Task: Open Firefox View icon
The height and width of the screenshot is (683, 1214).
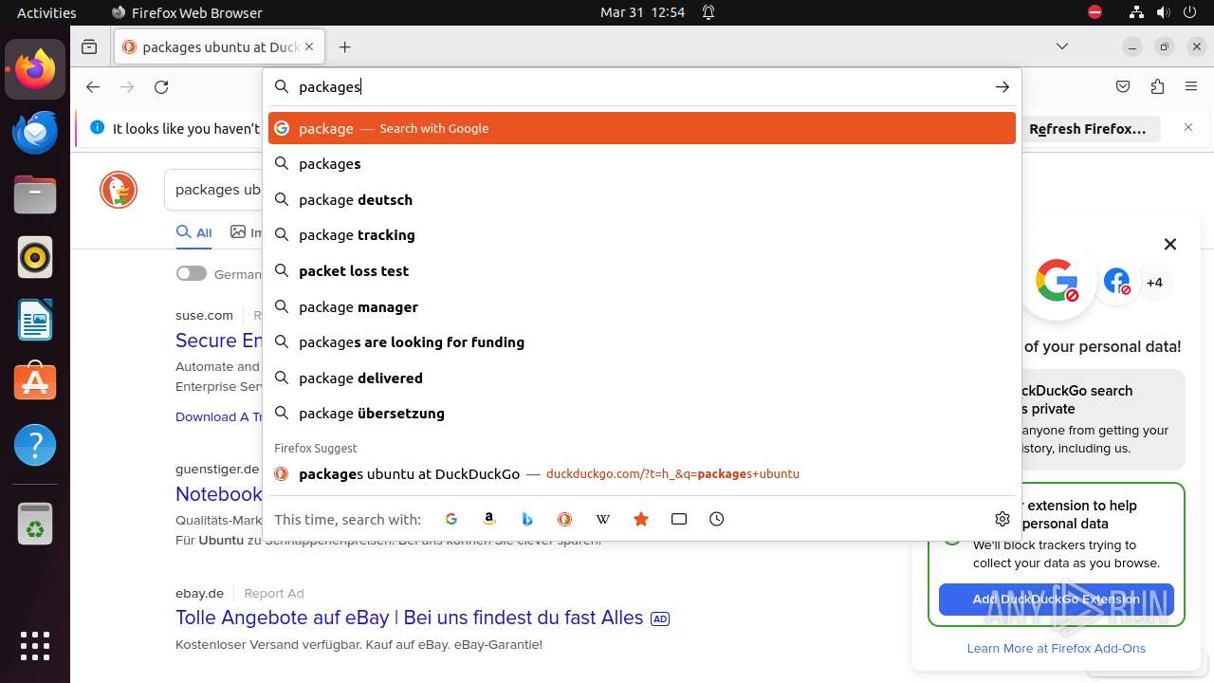Action: coord(89,46)
